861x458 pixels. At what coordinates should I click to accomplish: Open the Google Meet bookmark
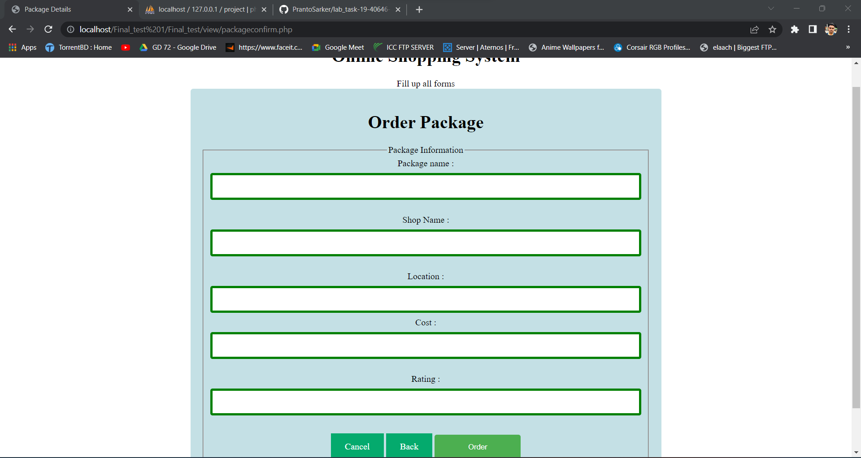click(x=338, y=47)
